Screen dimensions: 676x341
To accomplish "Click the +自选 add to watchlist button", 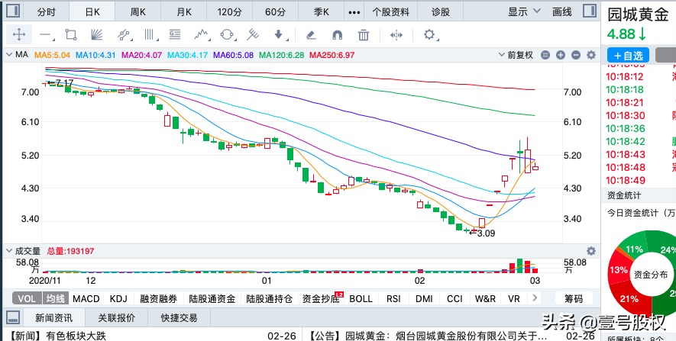I will [x=628, y=55].
